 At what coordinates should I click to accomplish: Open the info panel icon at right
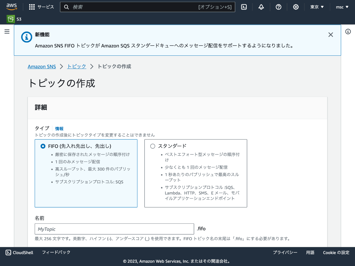348,31
